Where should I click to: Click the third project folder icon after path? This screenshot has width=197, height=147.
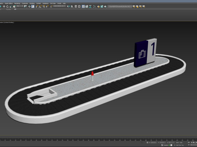coord(140,7)
